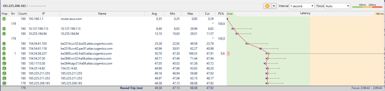The height and width of the screenshot is (91, 385).
Task: Click the Round Trip (ms) summary label
Action: click(131, 88)
